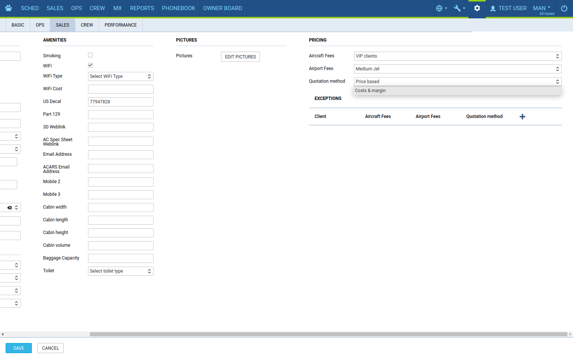Click the Test User profile icon
The height and width of the screenshot is (358, 573).
pos(493,8)
